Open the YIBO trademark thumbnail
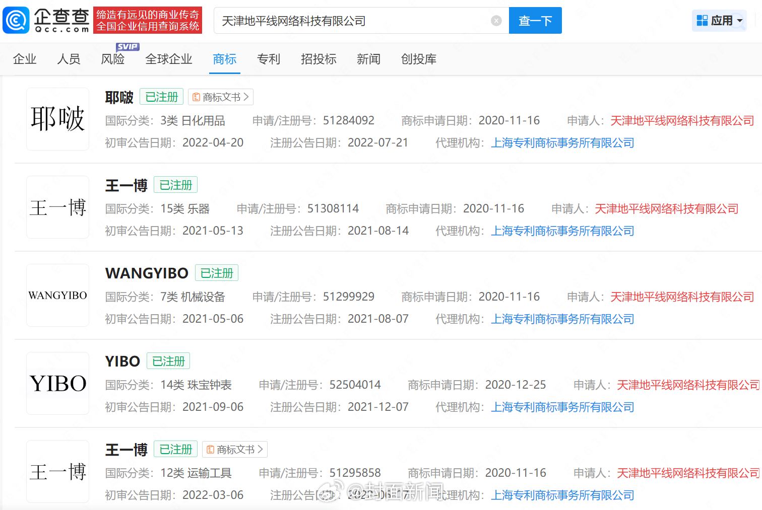Viewport: 762px width, 510px height. point(58,383)
